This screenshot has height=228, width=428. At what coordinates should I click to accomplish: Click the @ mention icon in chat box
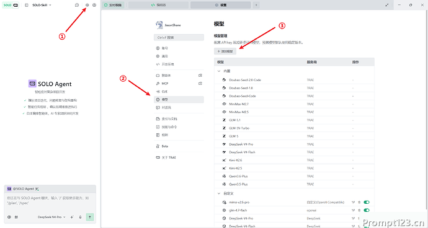pos(9,217)
